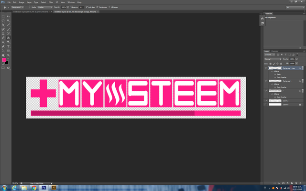The image size is (306, 191).
Task: Reset default foreground and background colors
Action: coord(3,64)
